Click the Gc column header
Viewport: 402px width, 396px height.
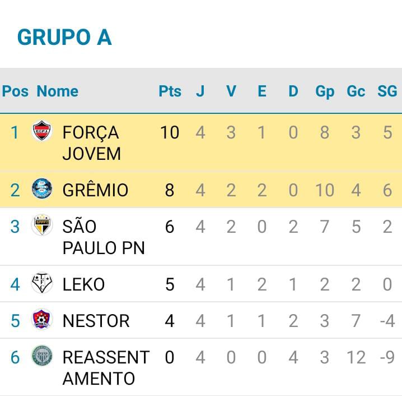click(356, 91)
